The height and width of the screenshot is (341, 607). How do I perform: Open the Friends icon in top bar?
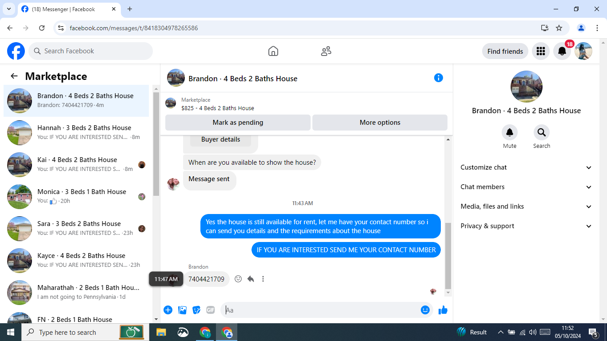(x=326, y=51)
